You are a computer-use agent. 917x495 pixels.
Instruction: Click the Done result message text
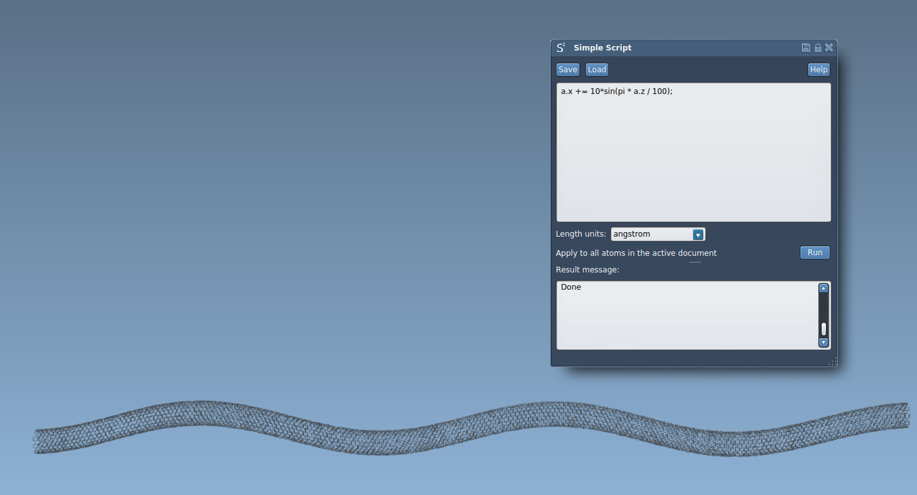click(x=571, y=287)
